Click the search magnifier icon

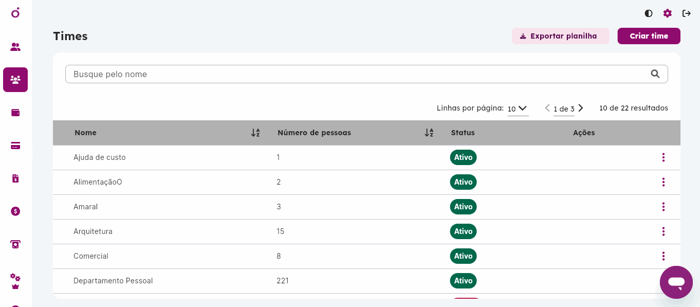click(655, 74)
